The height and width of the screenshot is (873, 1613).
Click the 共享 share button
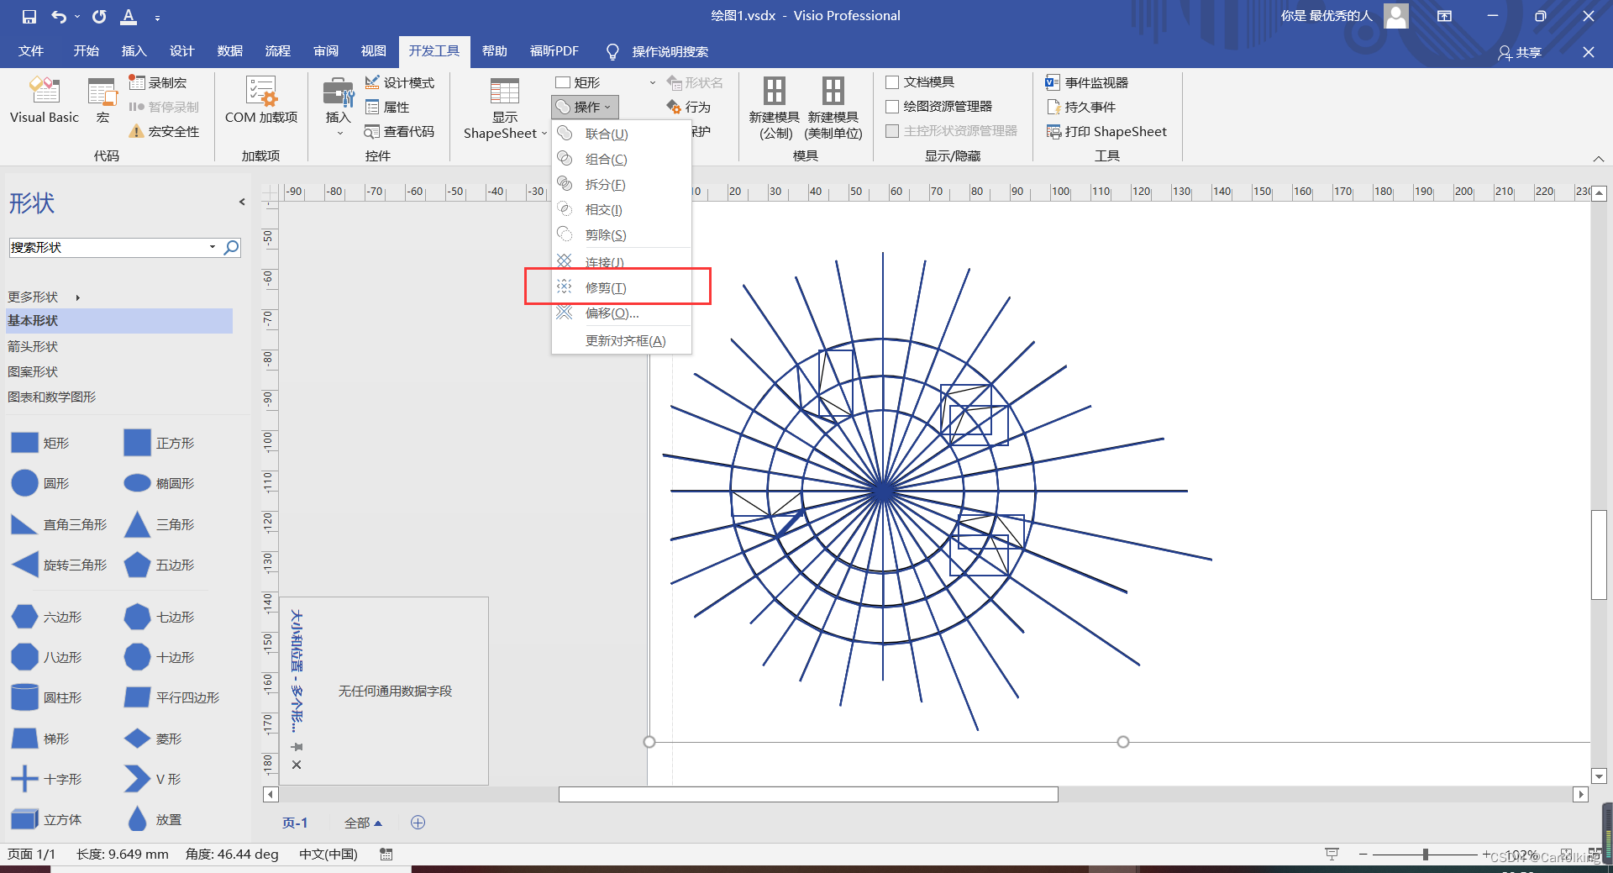pyautogui.click(x=1520, y=52)
